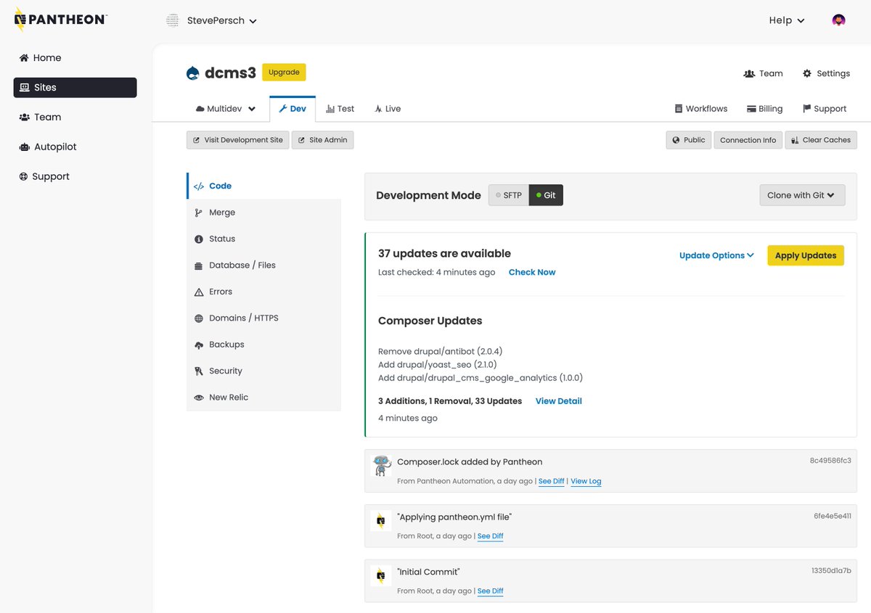Open site Settings with gear icon
This screenshot has width=871, height=613.
pos(826,73)
